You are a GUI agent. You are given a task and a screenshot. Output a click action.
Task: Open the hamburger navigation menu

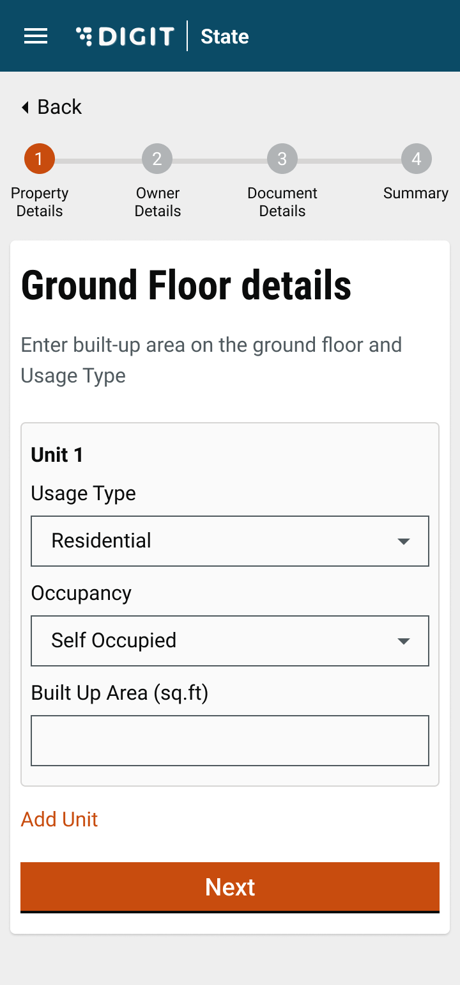pyautogui.click(x=36, y=36)
